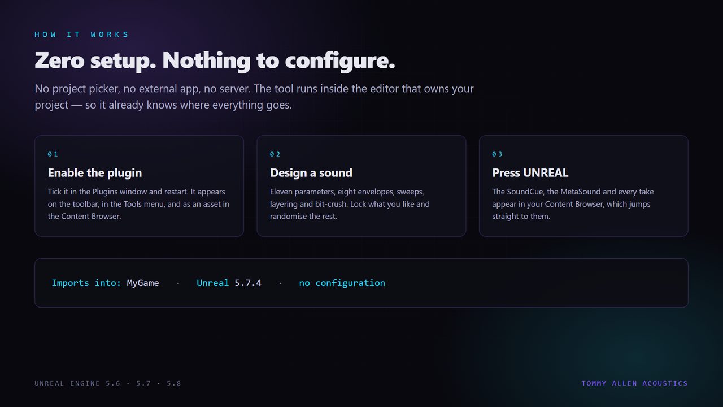
Task: Click the 'HOW IT WORKS' label
Action: [82, 34]
